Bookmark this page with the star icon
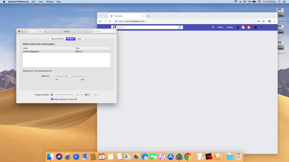Image resolution: width=289 pixels, height=162 pixels. pos(264,21)
